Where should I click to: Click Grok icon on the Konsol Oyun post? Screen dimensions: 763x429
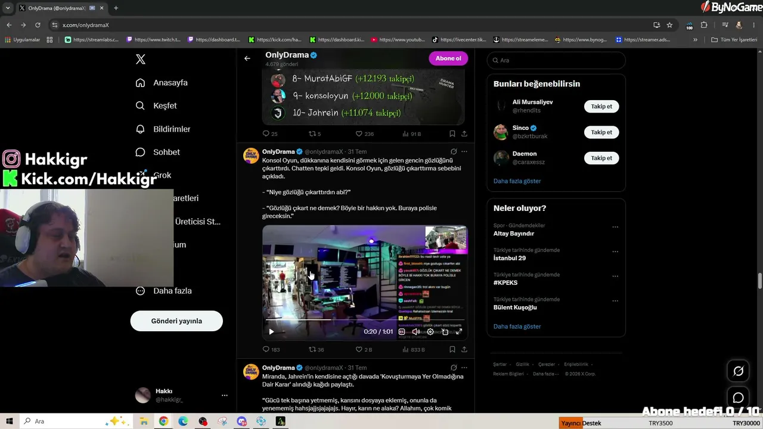coord(454,152)
